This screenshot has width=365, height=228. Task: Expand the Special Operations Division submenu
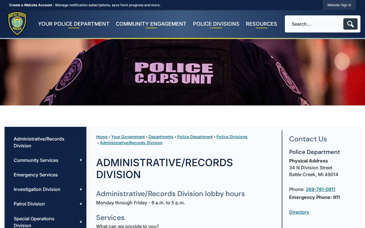coord(81,222)
